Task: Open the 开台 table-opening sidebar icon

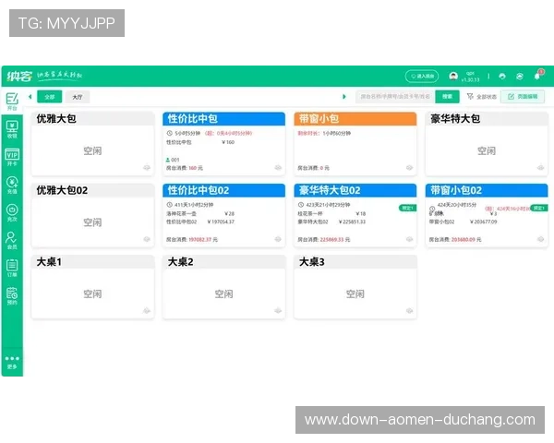Action: [x=12, y=102]
